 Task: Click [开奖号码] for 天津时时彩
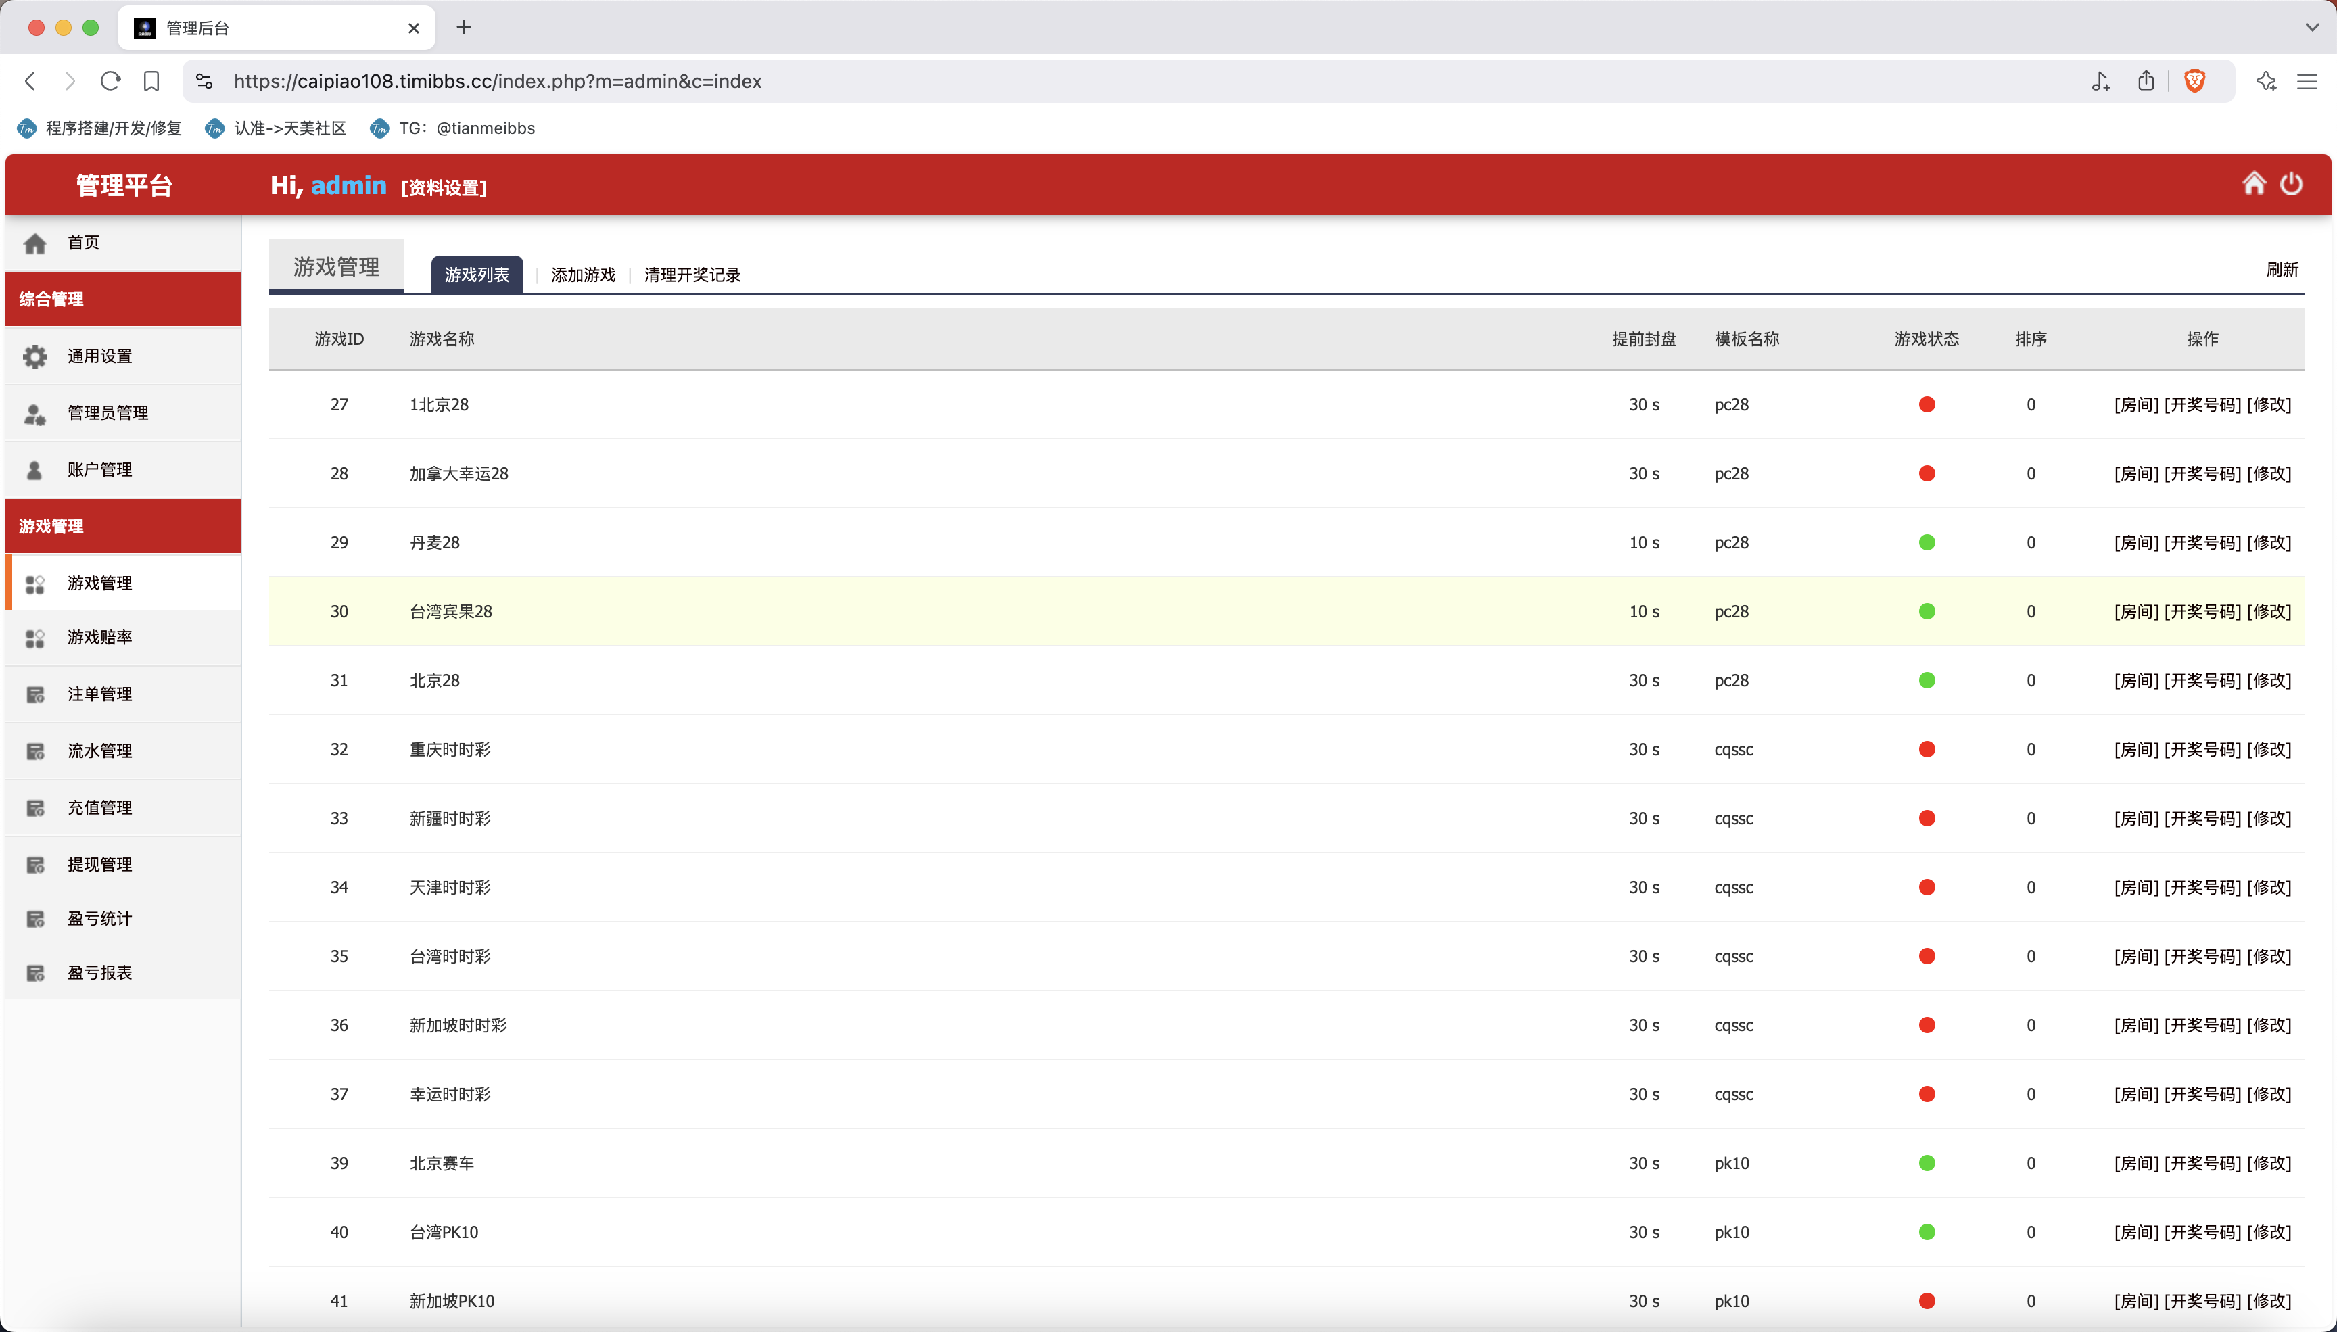pyautogui.click(x=2202, y=887)
